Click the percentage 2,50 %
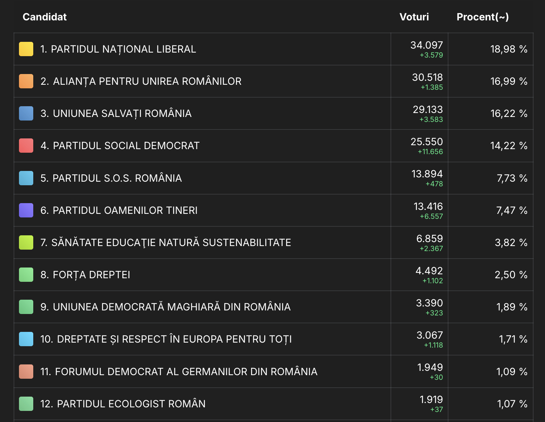 (511, 275)
